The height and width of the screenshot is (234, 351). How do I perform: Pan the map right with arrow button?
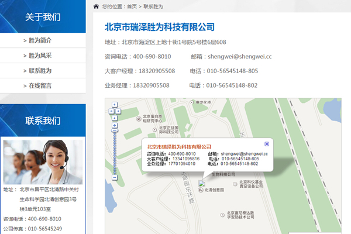click(118, 111)
